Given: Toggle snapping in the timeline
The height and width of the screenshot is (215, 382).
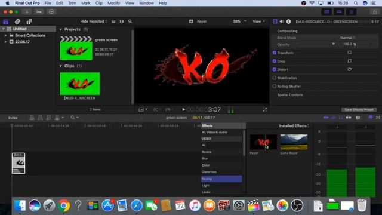Looking at the screenshot, I should [349, 118].
